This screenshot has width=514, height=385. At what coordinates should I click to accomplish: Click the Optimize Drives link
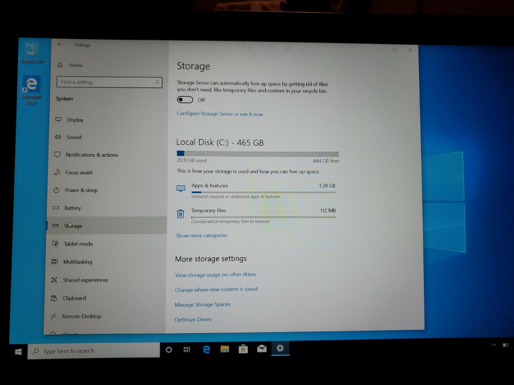point(193,320)
